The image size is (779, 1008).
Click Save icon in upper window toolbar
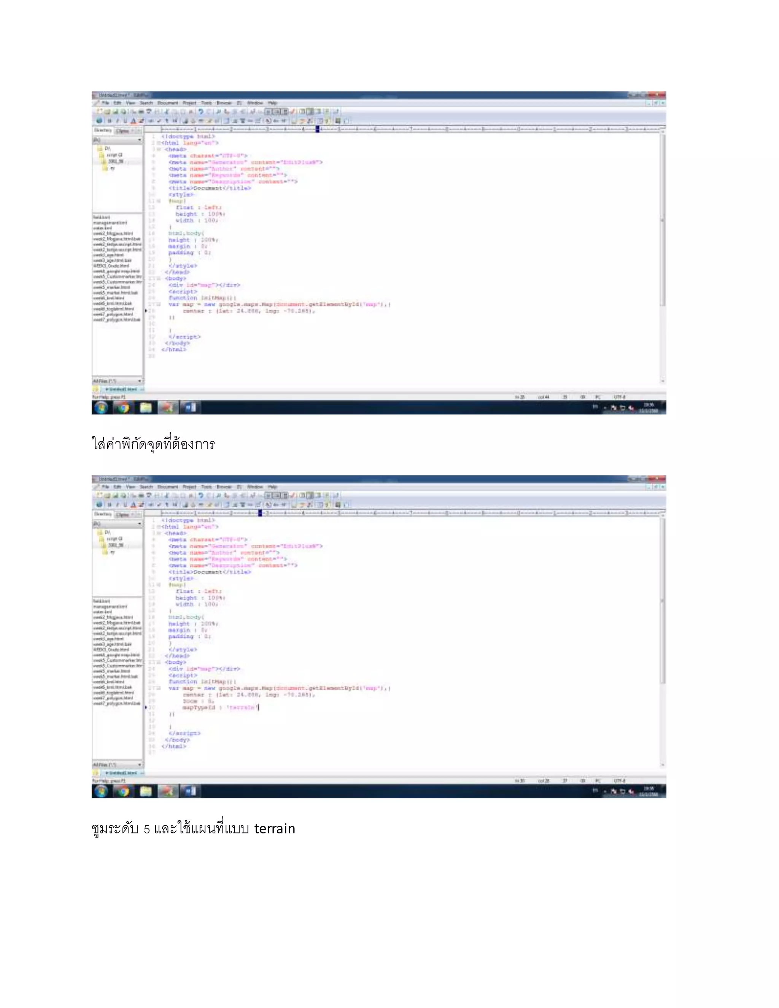point(115,112)
